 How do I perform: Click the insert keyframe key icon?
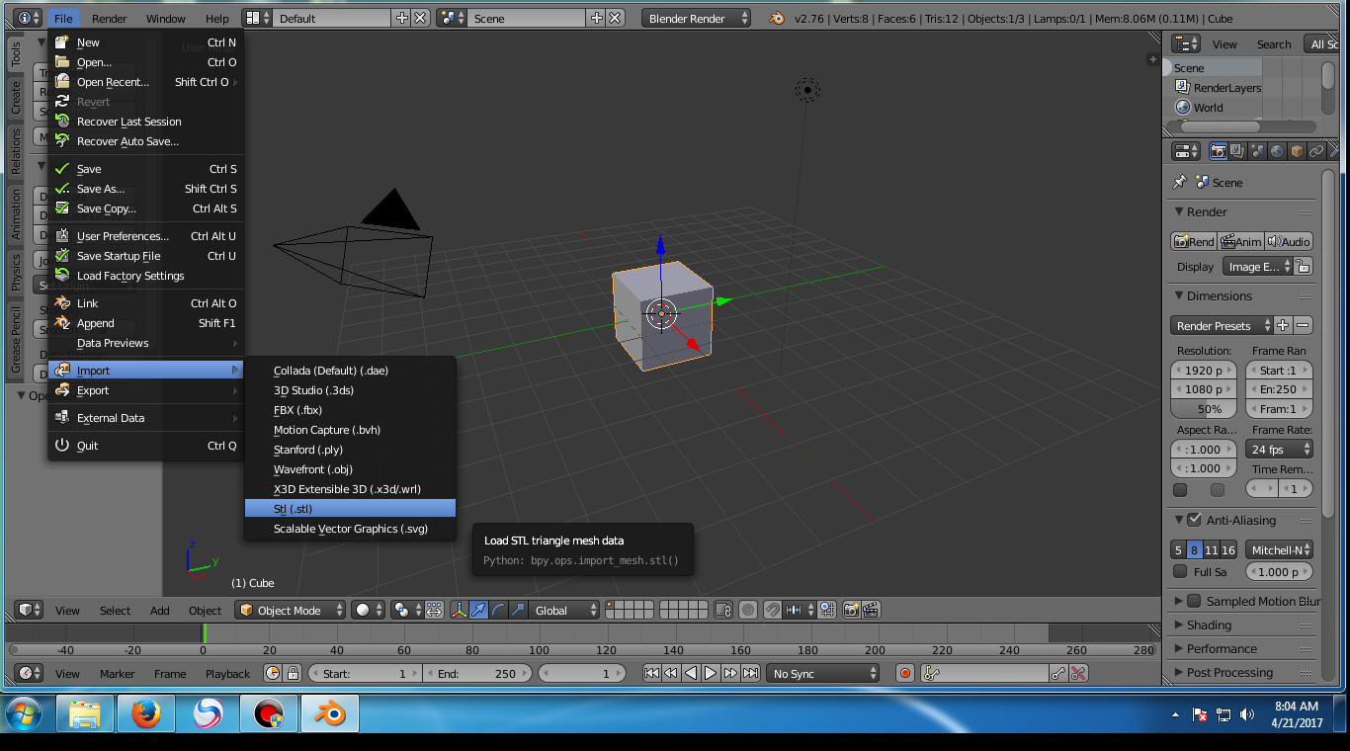pos(1059,673)
